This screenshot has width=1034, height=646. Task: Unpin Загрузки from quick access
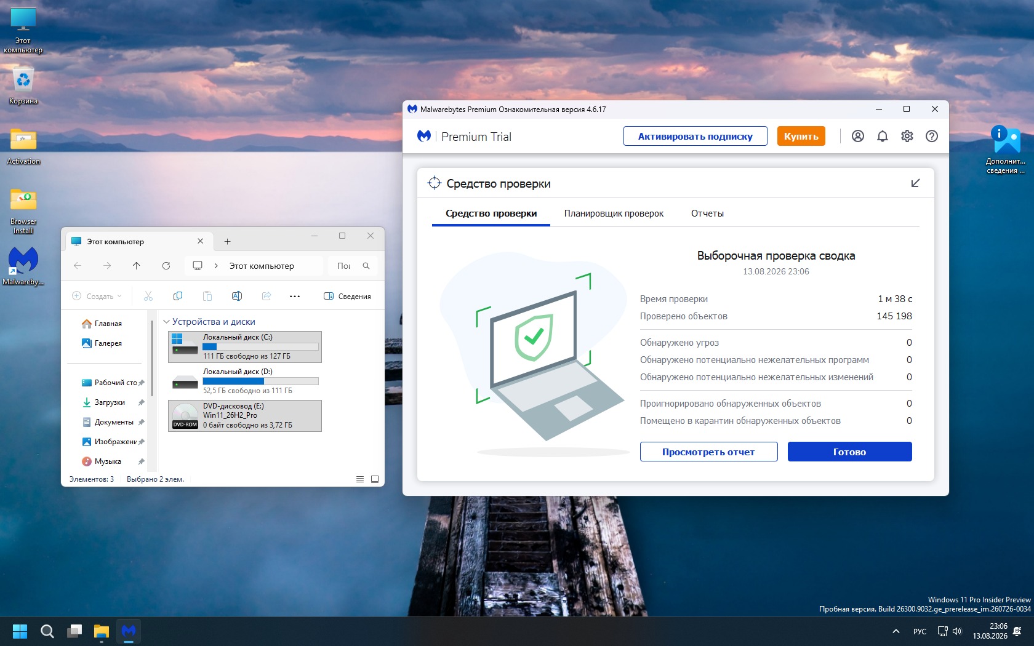click(142, 402)
